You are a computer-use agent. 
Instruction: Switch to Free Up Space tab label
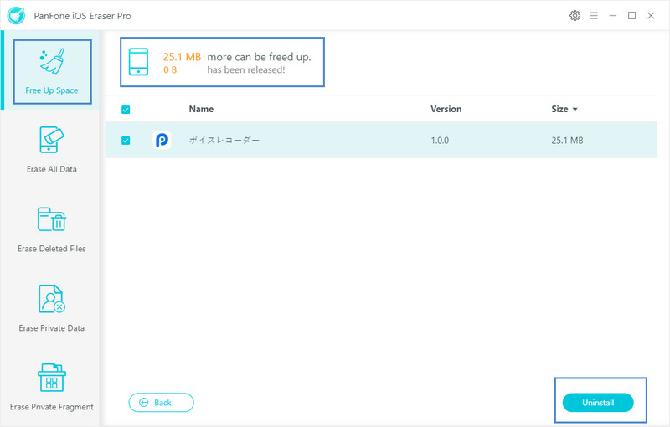[52, 90]
